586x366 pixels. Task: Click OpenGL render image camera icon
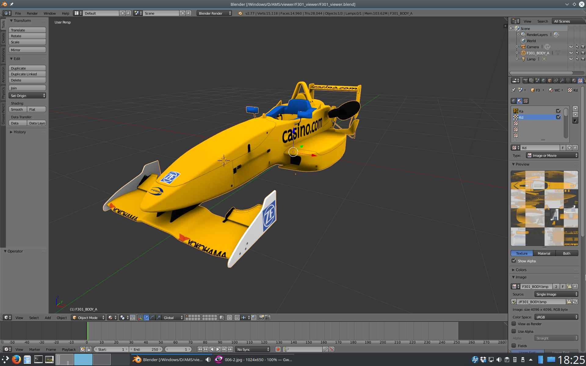[x=262, y=318]
